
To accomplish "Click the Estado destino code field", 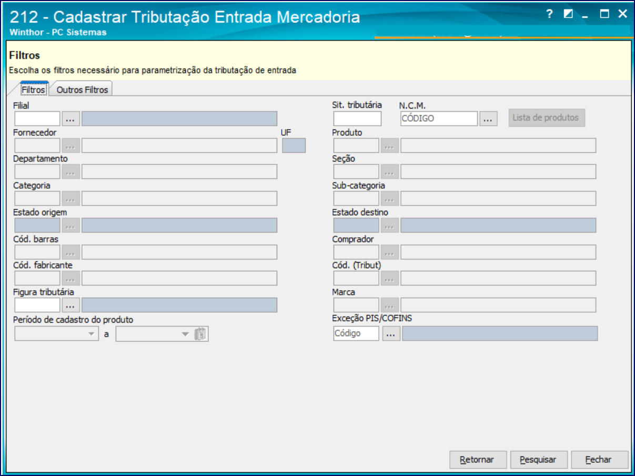I will (x=356, y=225).
